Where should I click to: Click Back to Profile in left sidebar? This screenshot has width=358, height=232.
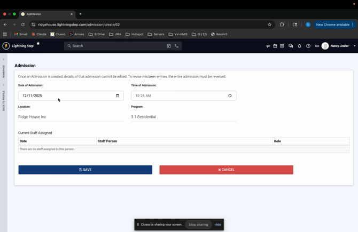[x=4, y=100]
